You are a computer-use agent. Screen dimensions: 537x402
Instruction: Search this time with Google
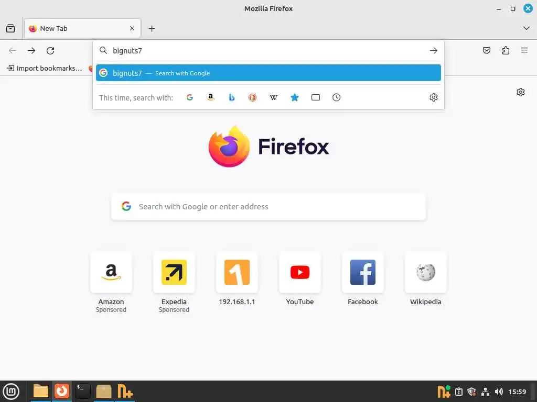(190, 97)
